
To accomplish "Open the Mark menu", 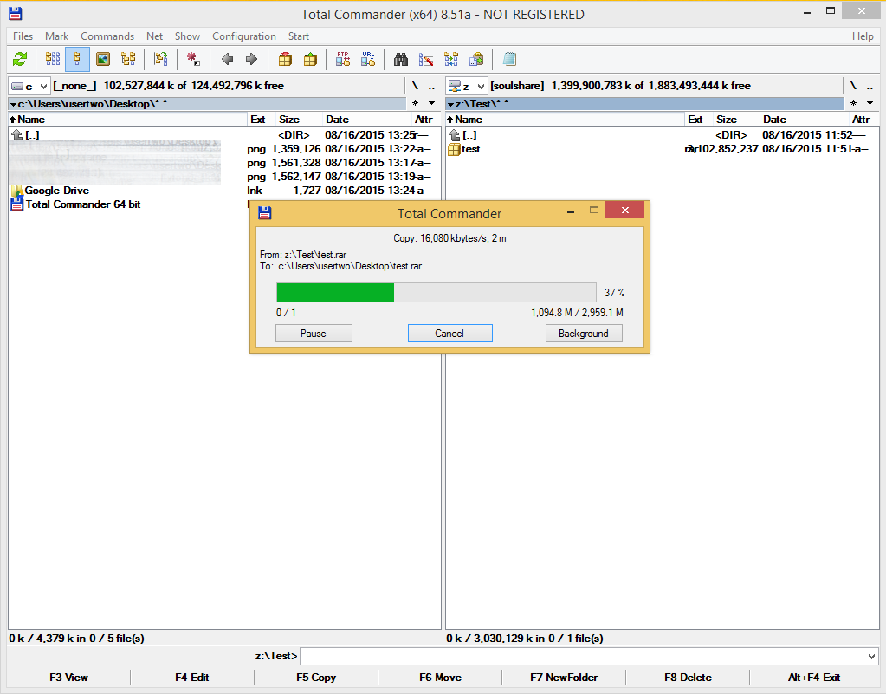I will [x=56, y=36].
